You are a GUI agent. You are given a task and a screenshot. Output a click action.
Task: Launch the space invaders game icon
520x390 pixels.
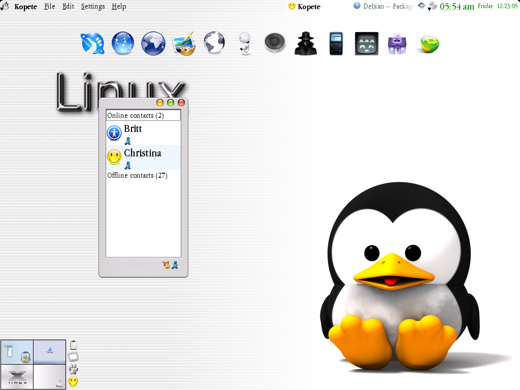pyautogui.click(x=367, y=44)
